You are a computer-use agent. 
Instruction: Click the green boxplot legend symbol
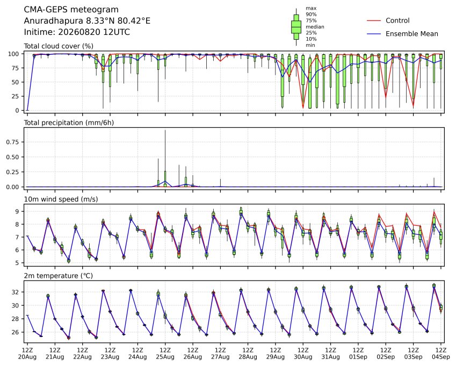click(296, 27)
